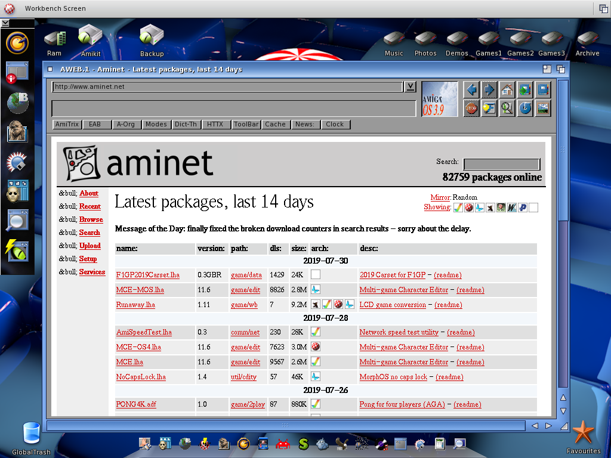The image size is (611, 458).
Task: Click the horizontal scrollbar right arrow
Action: [548, 426]
